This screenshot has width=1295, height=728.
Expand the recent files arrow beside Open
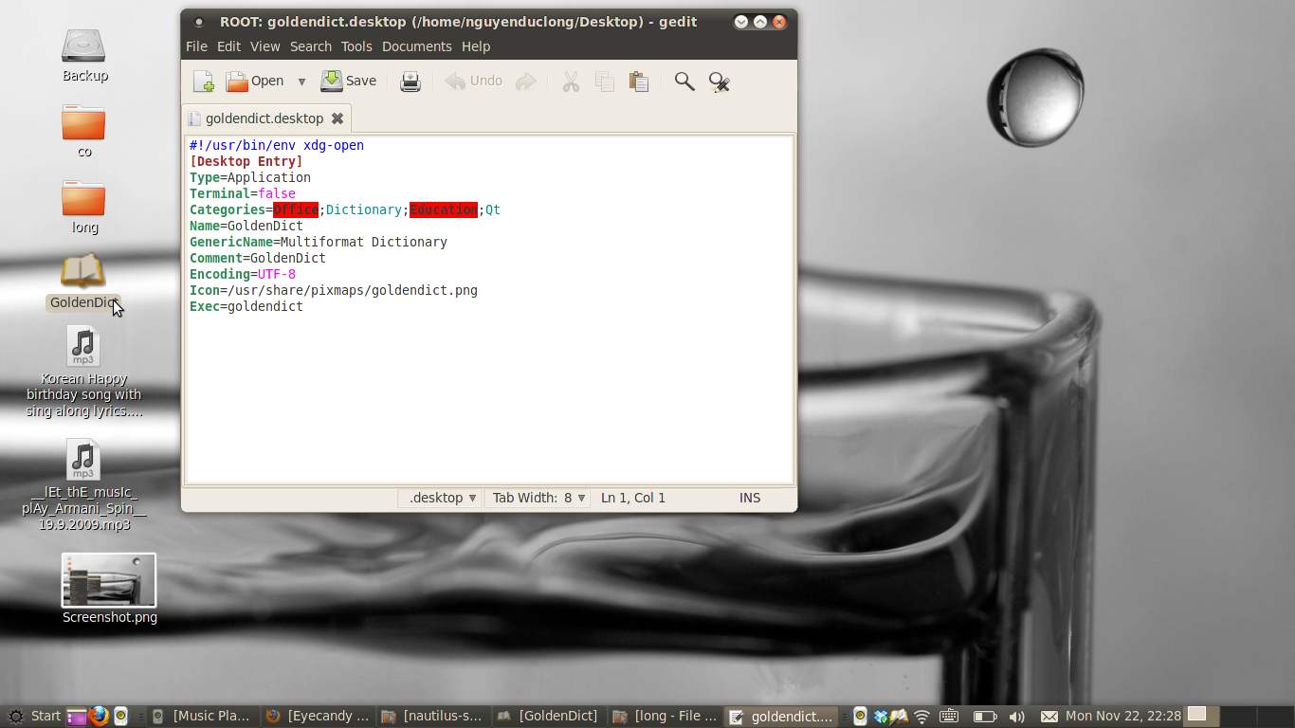coord(301,82)
